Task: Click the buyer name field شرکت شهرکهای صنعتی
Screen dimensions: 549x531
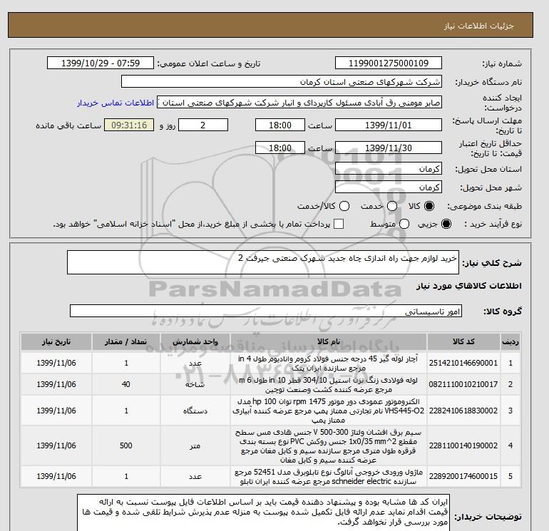Action: coord(282,82)
